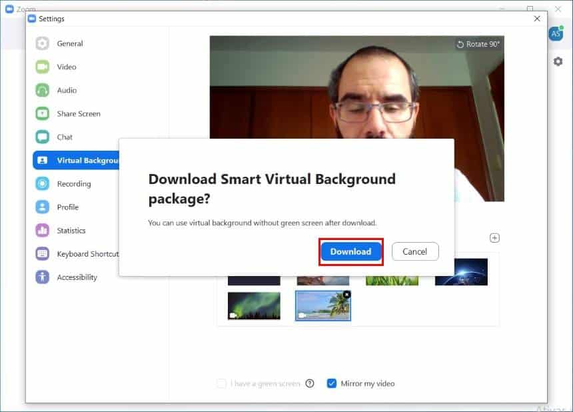This screenshot has height=412, width=573.
Task: Click the AS profile avatar in Zoom window
Action: [x=556, y=34]
